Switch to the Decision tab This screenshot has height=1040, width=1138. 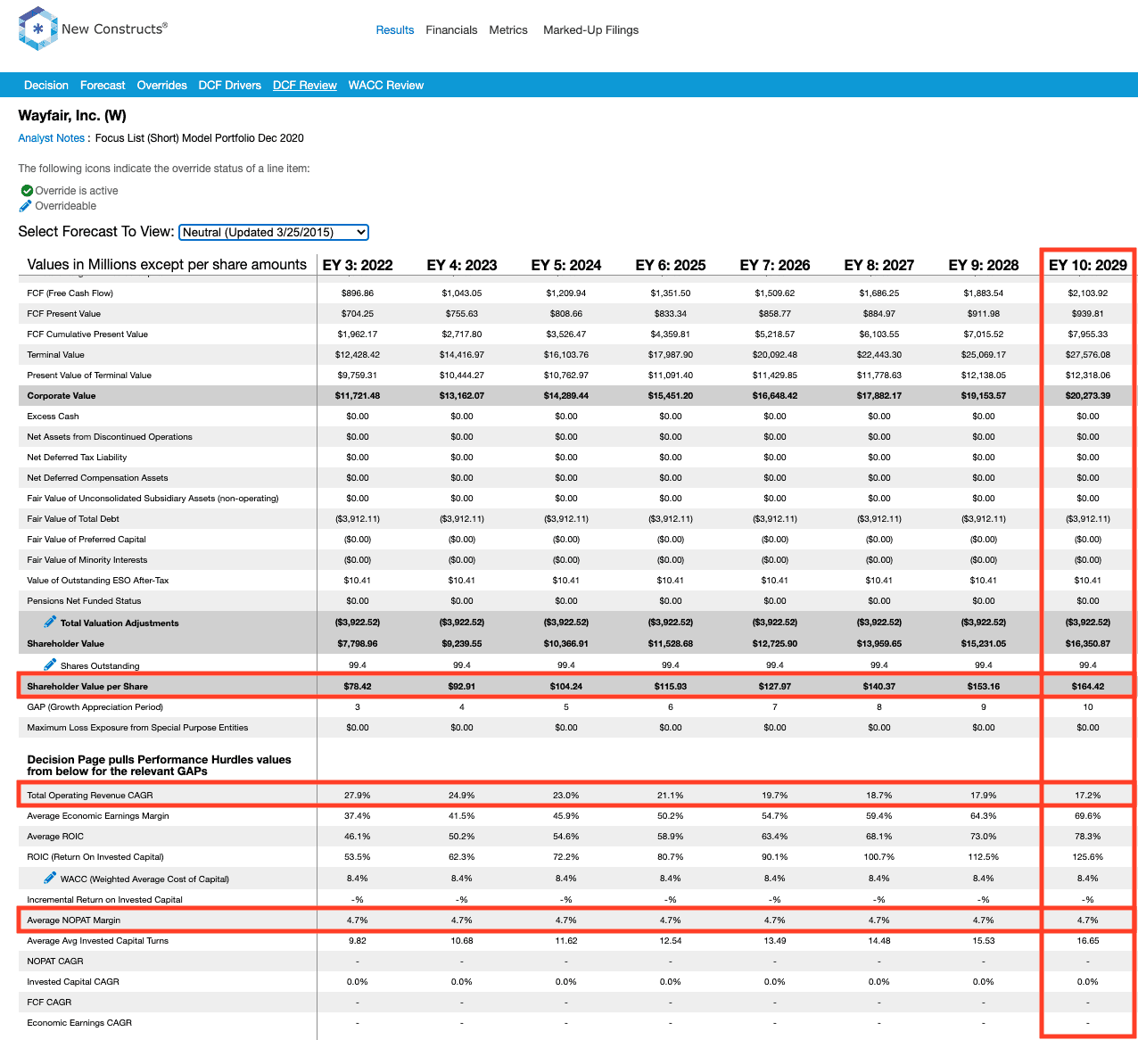pyautogui.click(x=46, y=86)
